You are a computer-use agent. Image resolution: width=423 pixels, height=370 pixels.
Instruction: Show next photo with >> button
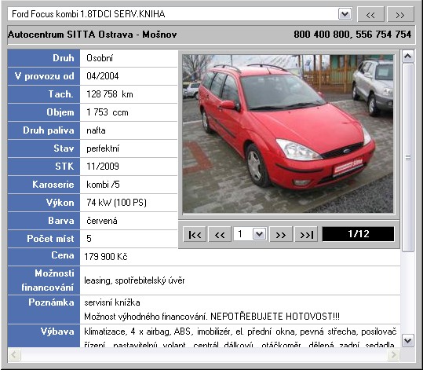(281, 234)
